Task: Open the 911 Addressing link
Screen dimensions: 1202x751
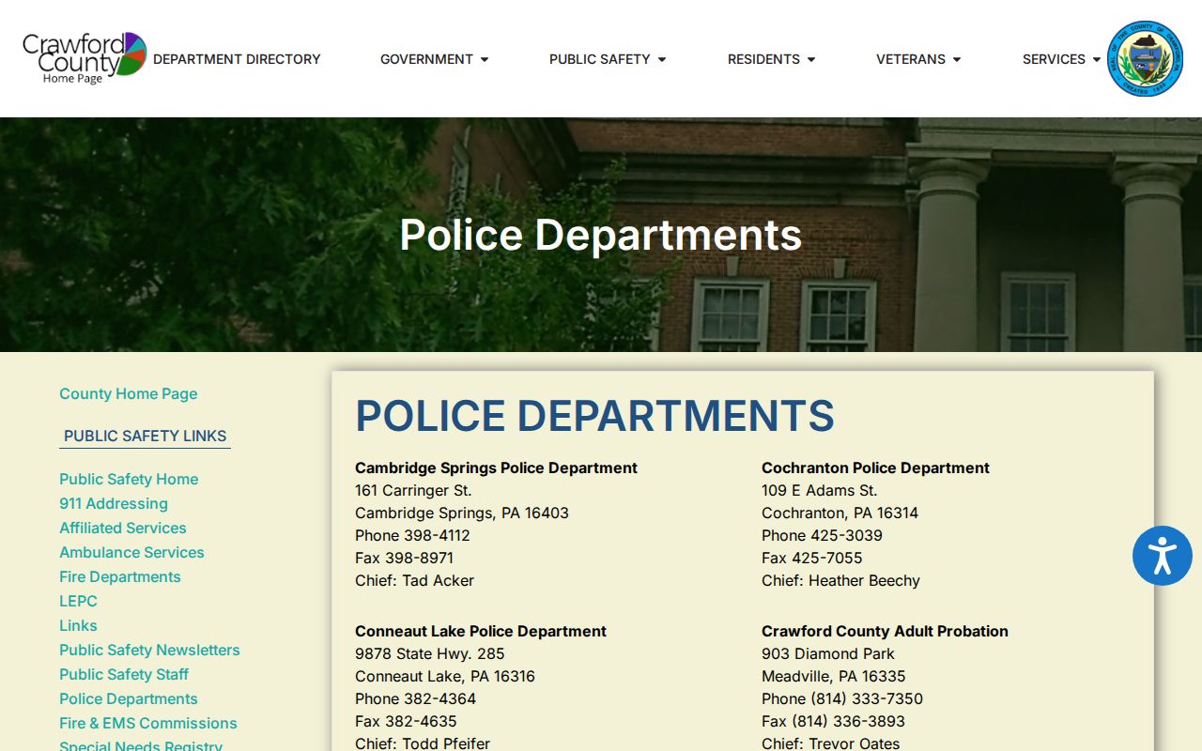Action: coord(114,503)
